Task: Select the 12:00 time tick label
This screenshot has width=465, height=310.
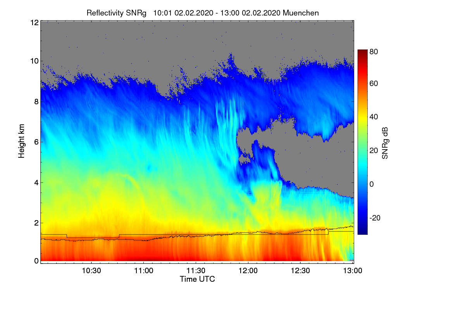Action: [248, 271]
